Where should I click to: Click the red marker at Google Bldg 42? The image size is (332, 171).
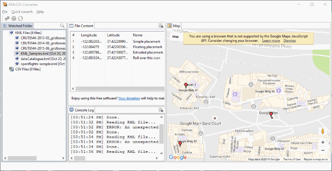coord(180,144)
